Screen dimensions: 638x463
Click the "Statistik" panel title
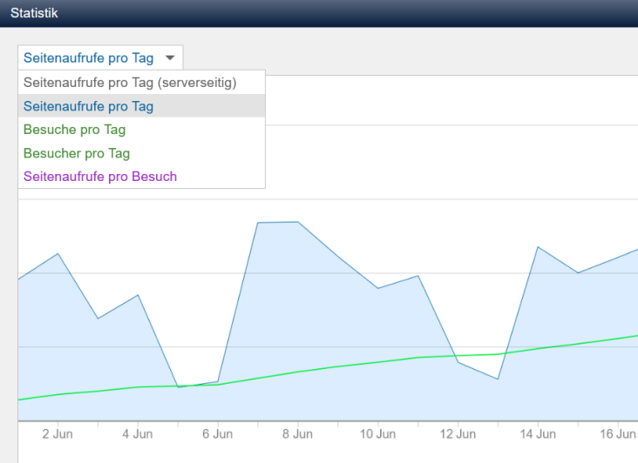[34, 13]
